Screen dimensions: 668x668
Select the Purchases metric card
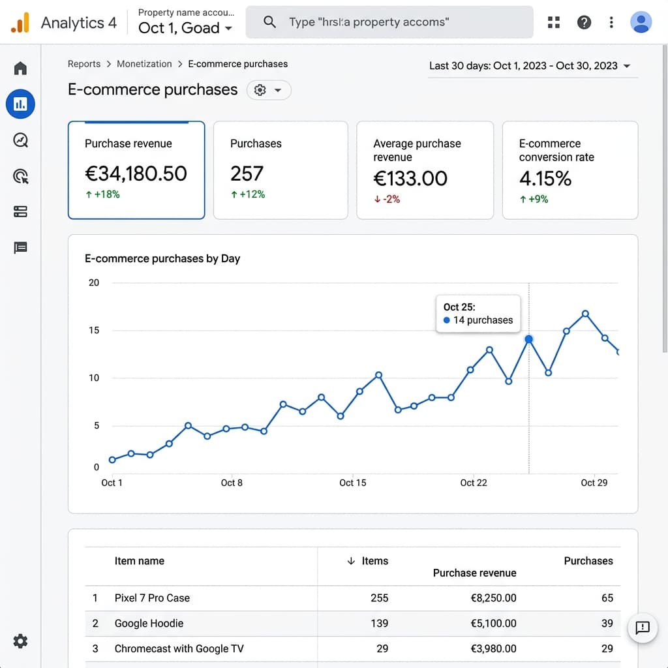[x=281, y=170]
